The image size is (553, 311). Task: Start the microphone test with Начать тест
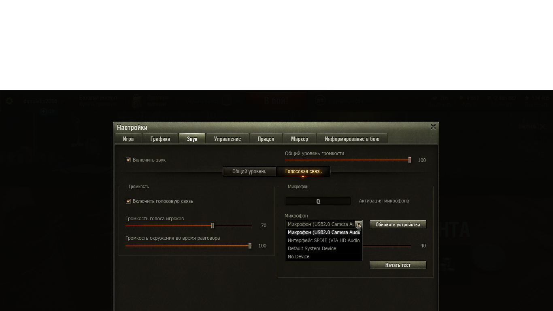398,265
